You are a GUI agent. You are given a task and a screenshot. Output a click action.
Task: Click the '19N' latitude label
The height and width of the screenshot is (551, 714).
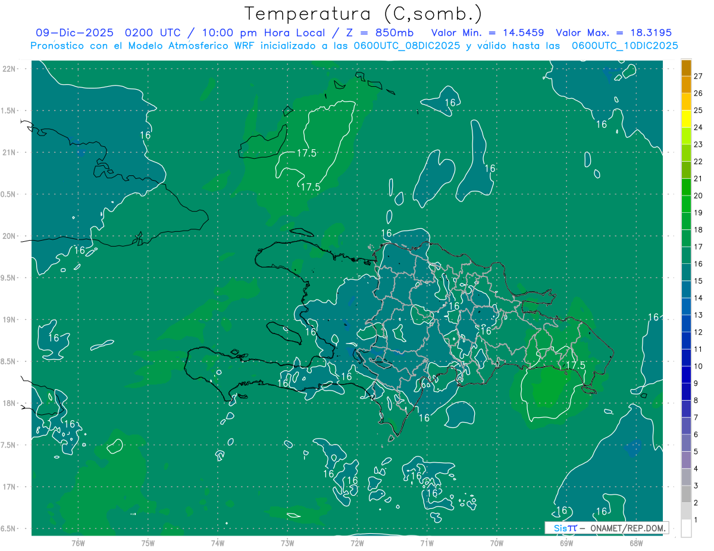pos(10,320)
